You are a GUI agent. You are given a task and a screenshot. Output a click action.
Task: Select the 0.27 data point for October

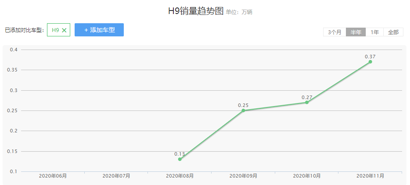(307, 103)
